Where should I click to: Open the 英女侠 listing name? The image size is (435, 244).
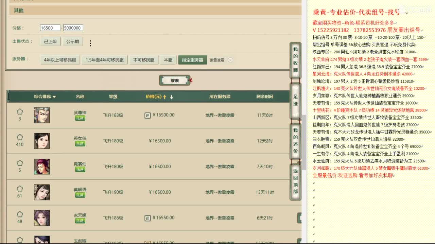(80, 138)
